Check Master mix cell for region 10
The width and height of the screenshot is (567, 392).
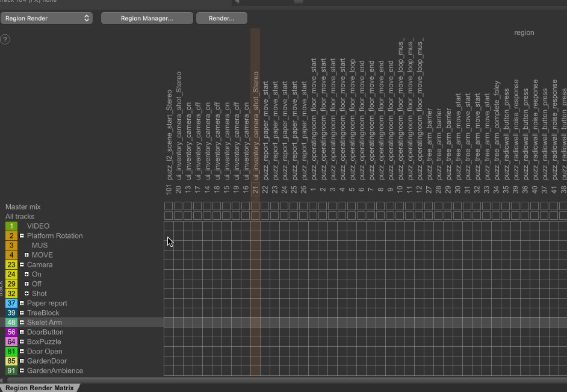click(x=400, y=206)
